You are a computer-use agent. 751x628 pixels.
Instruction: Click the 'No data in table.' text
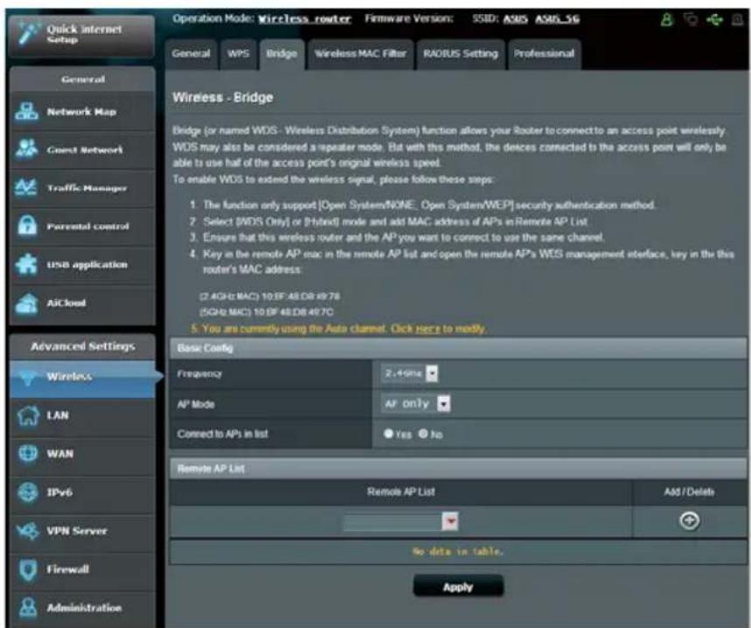click(x=458, y=551)
